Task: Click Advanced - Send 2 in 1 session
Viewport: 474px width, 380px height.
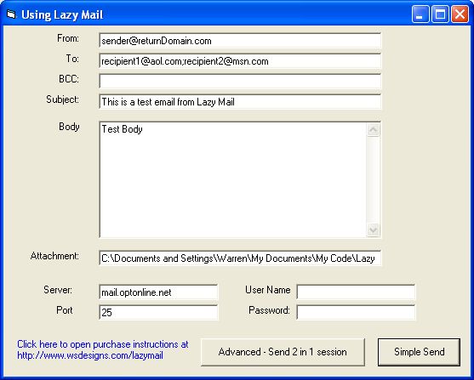Action: [283, 352]
